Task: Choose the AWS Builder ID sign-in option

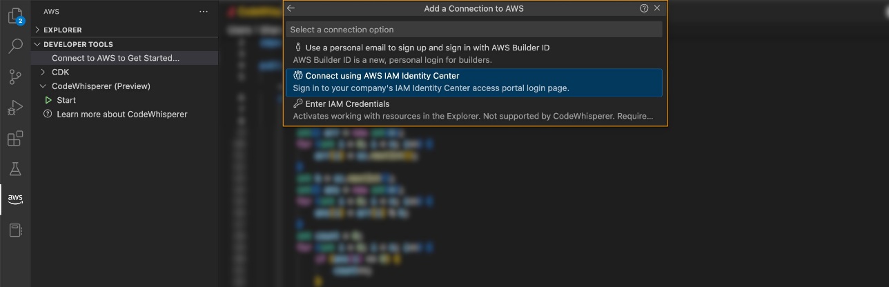Action: (474, 54)
